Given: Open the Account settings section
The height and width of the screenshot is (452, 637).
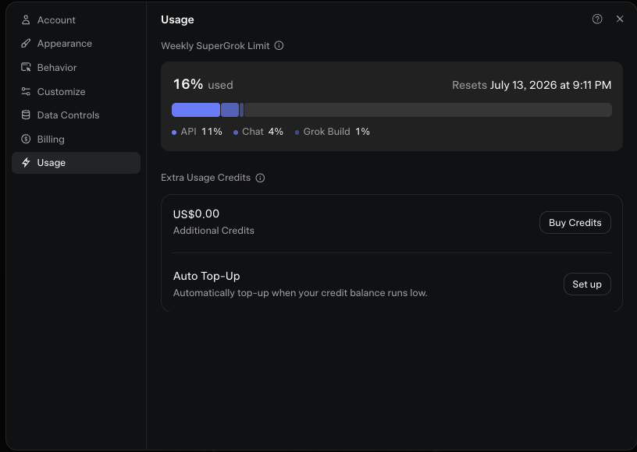Looking at the screenshot, I should 76,19.
